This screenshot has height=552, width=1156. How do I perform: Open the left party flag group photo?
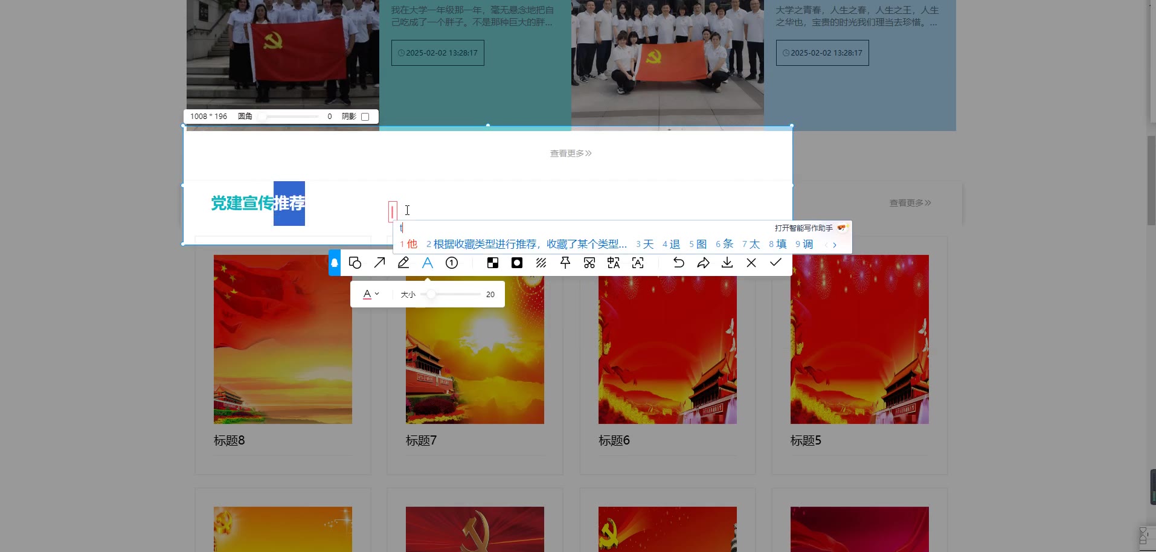point(283,65)
